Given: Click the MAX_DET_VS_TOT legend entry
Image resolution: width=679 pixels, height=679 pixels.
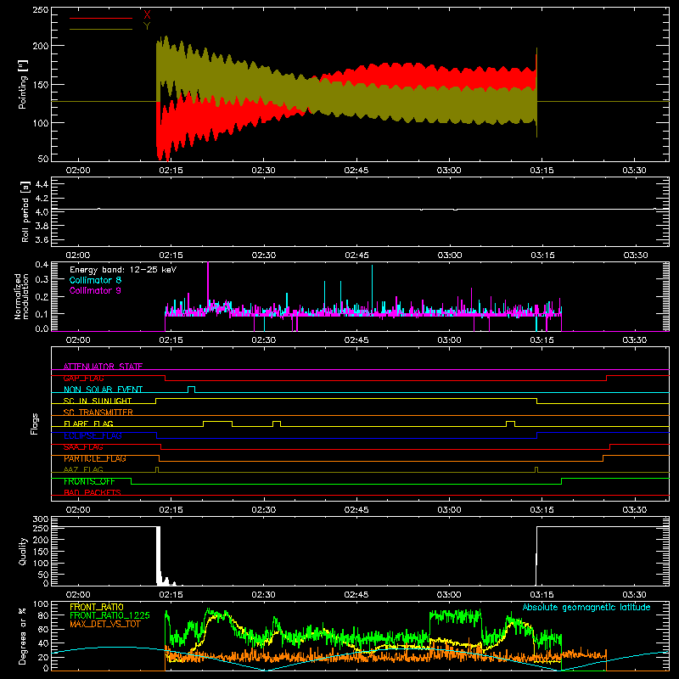Looking at the screenshot, I should (x=104, y=624).
